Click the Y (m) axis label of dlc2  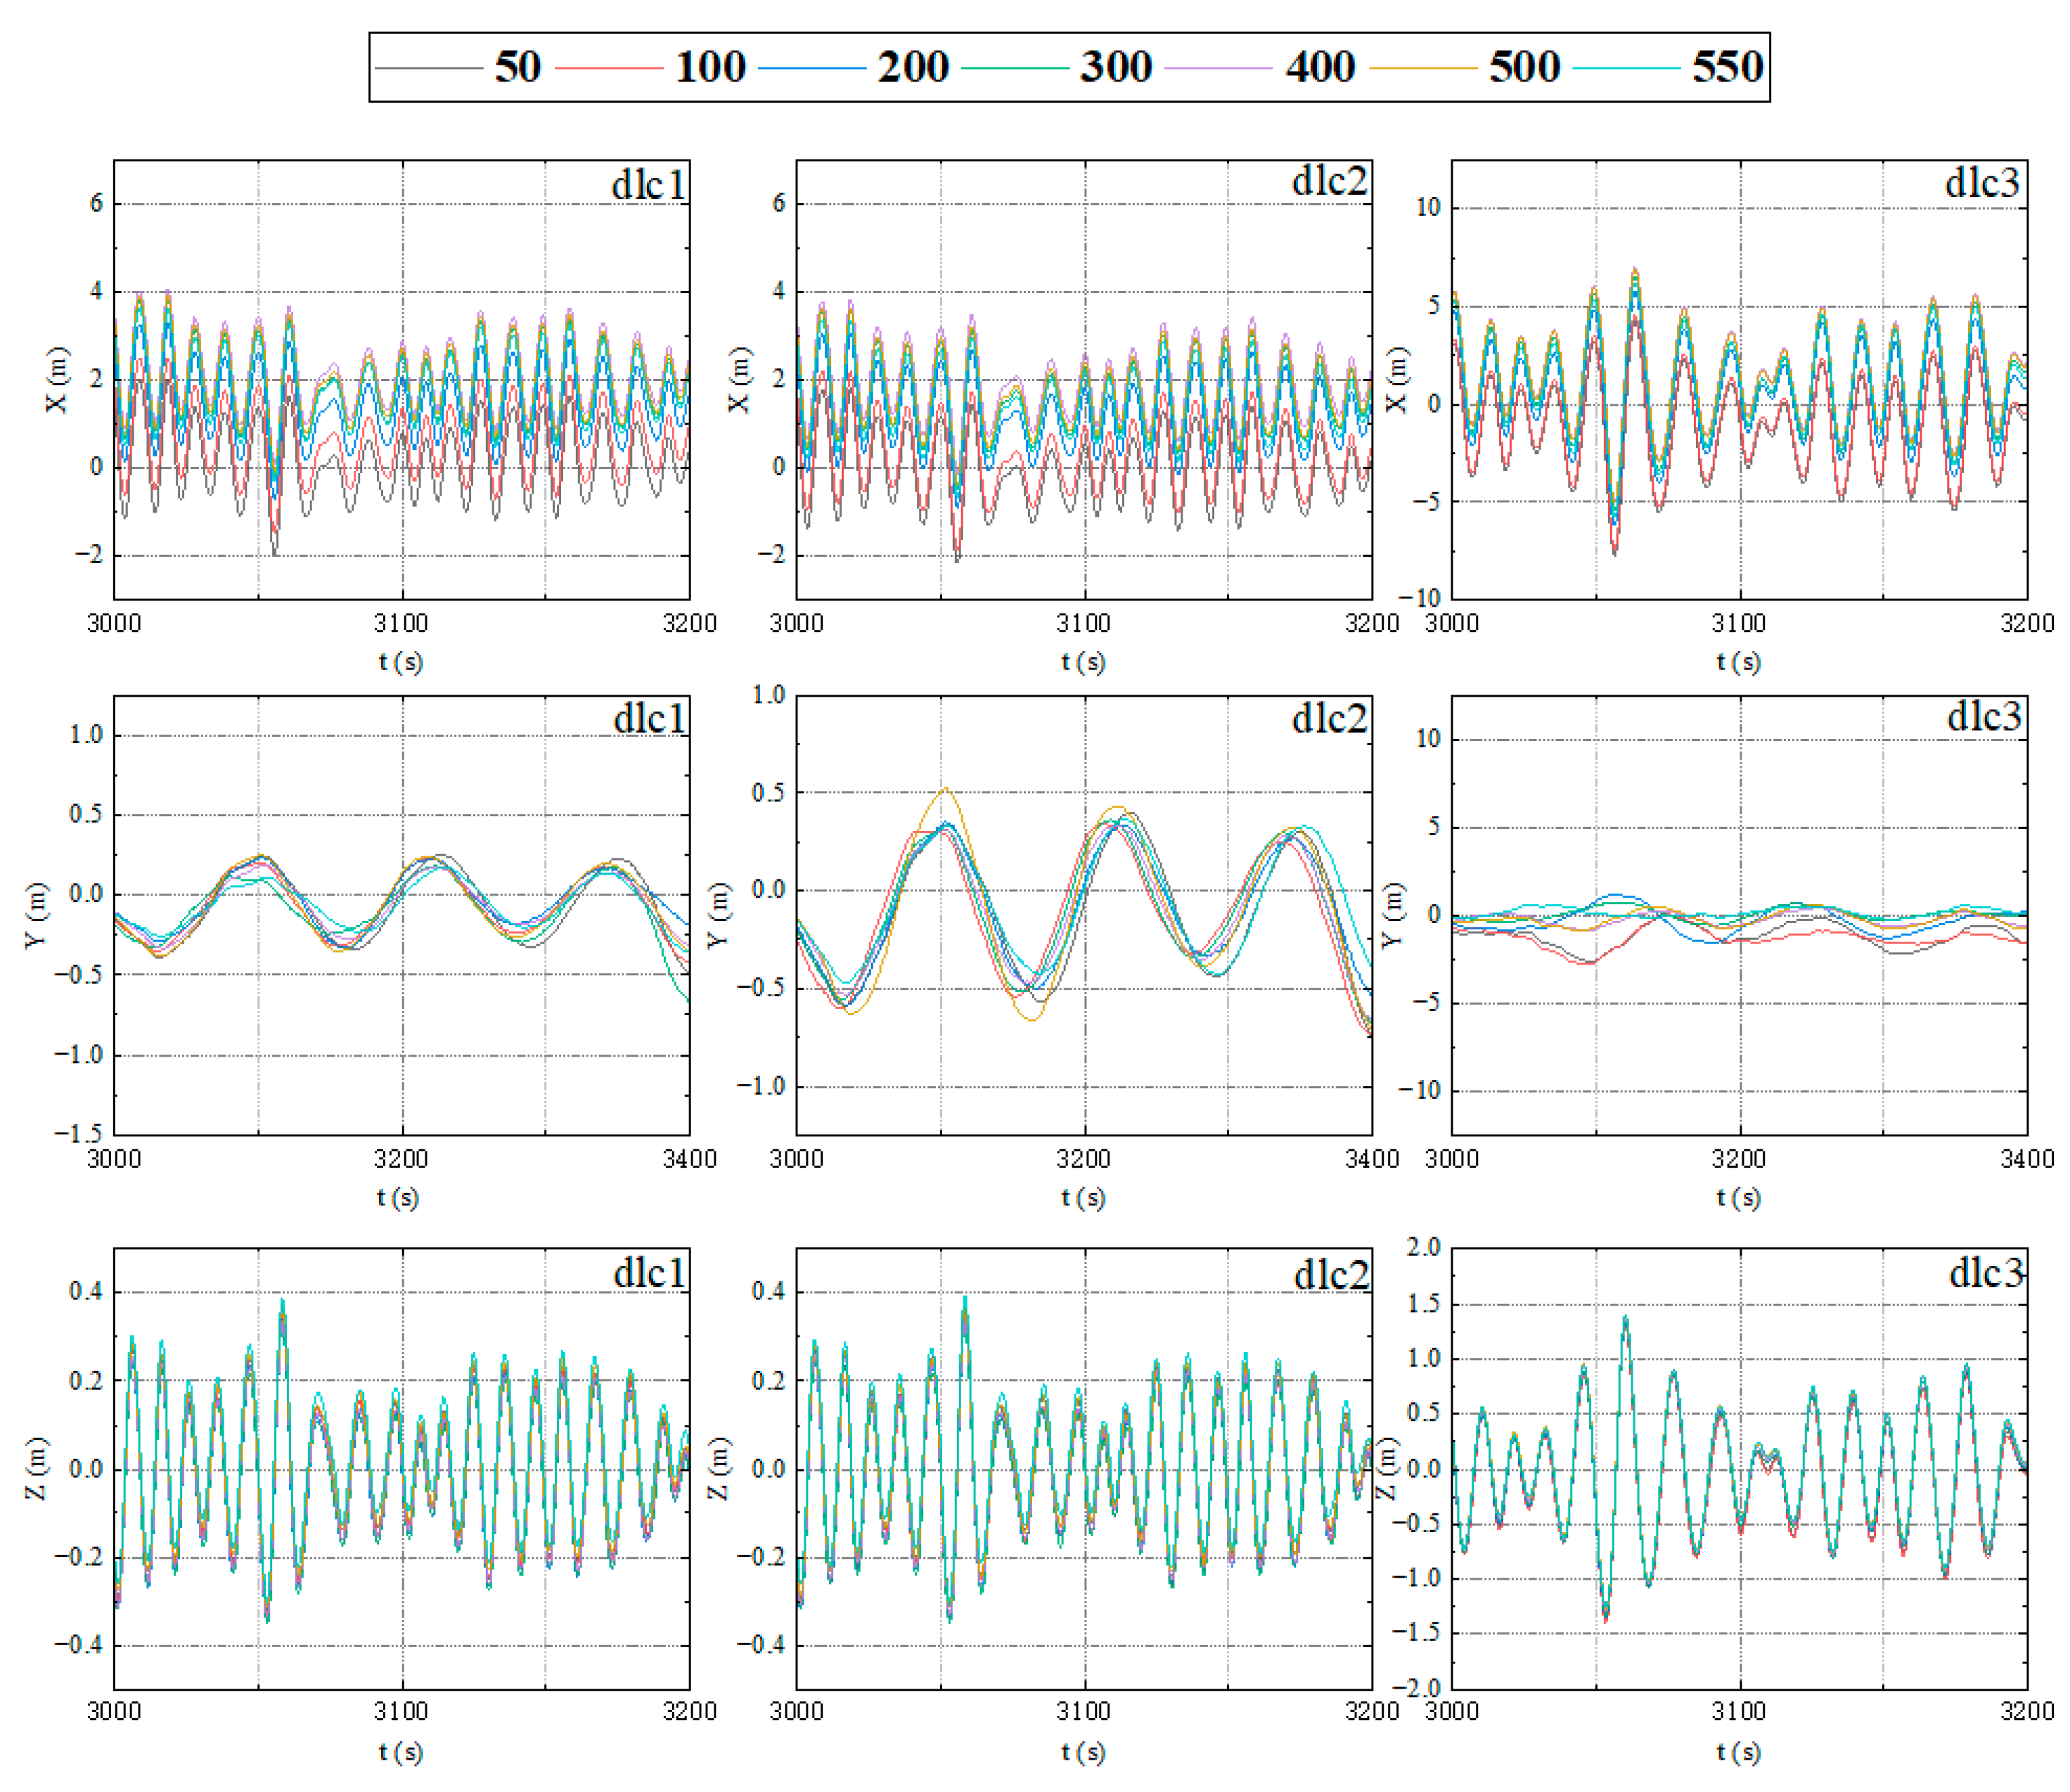(x=717, y=915)
